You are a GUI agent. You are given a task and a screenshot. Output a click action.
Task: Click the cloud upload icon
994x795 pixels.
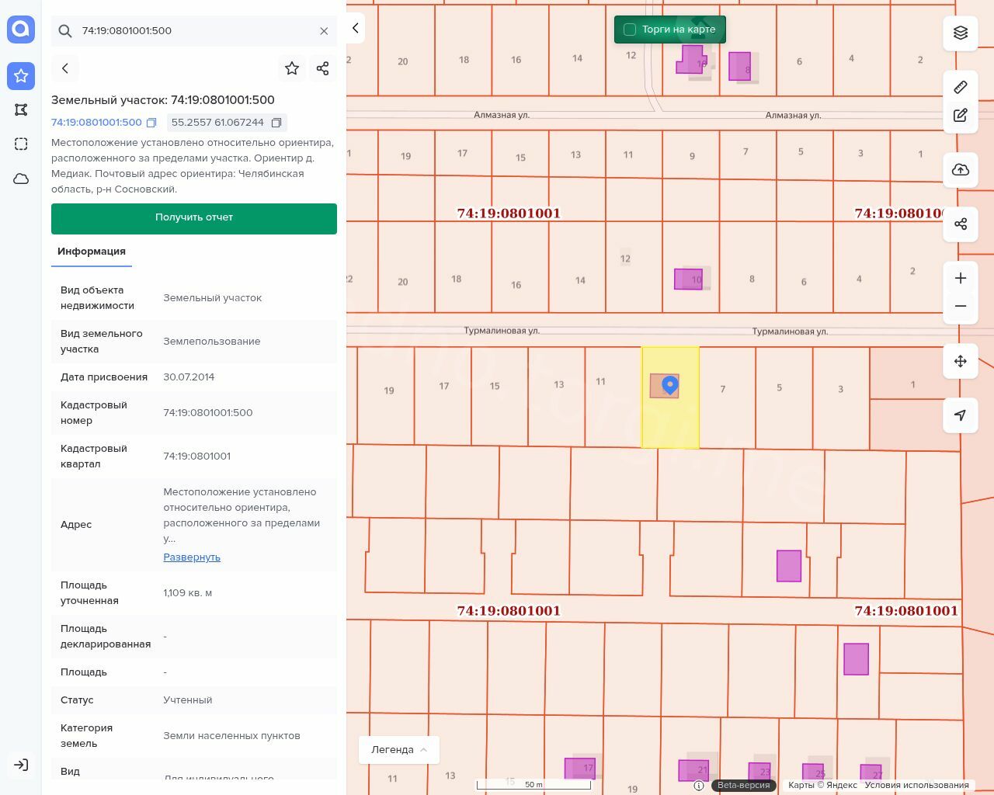click(961, 170)
